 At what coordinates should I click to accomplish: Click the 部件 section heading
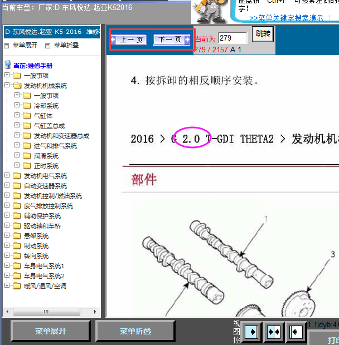[x=144, y=179]
